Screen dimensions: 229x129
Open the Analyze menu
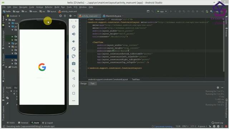click(40, 7)
